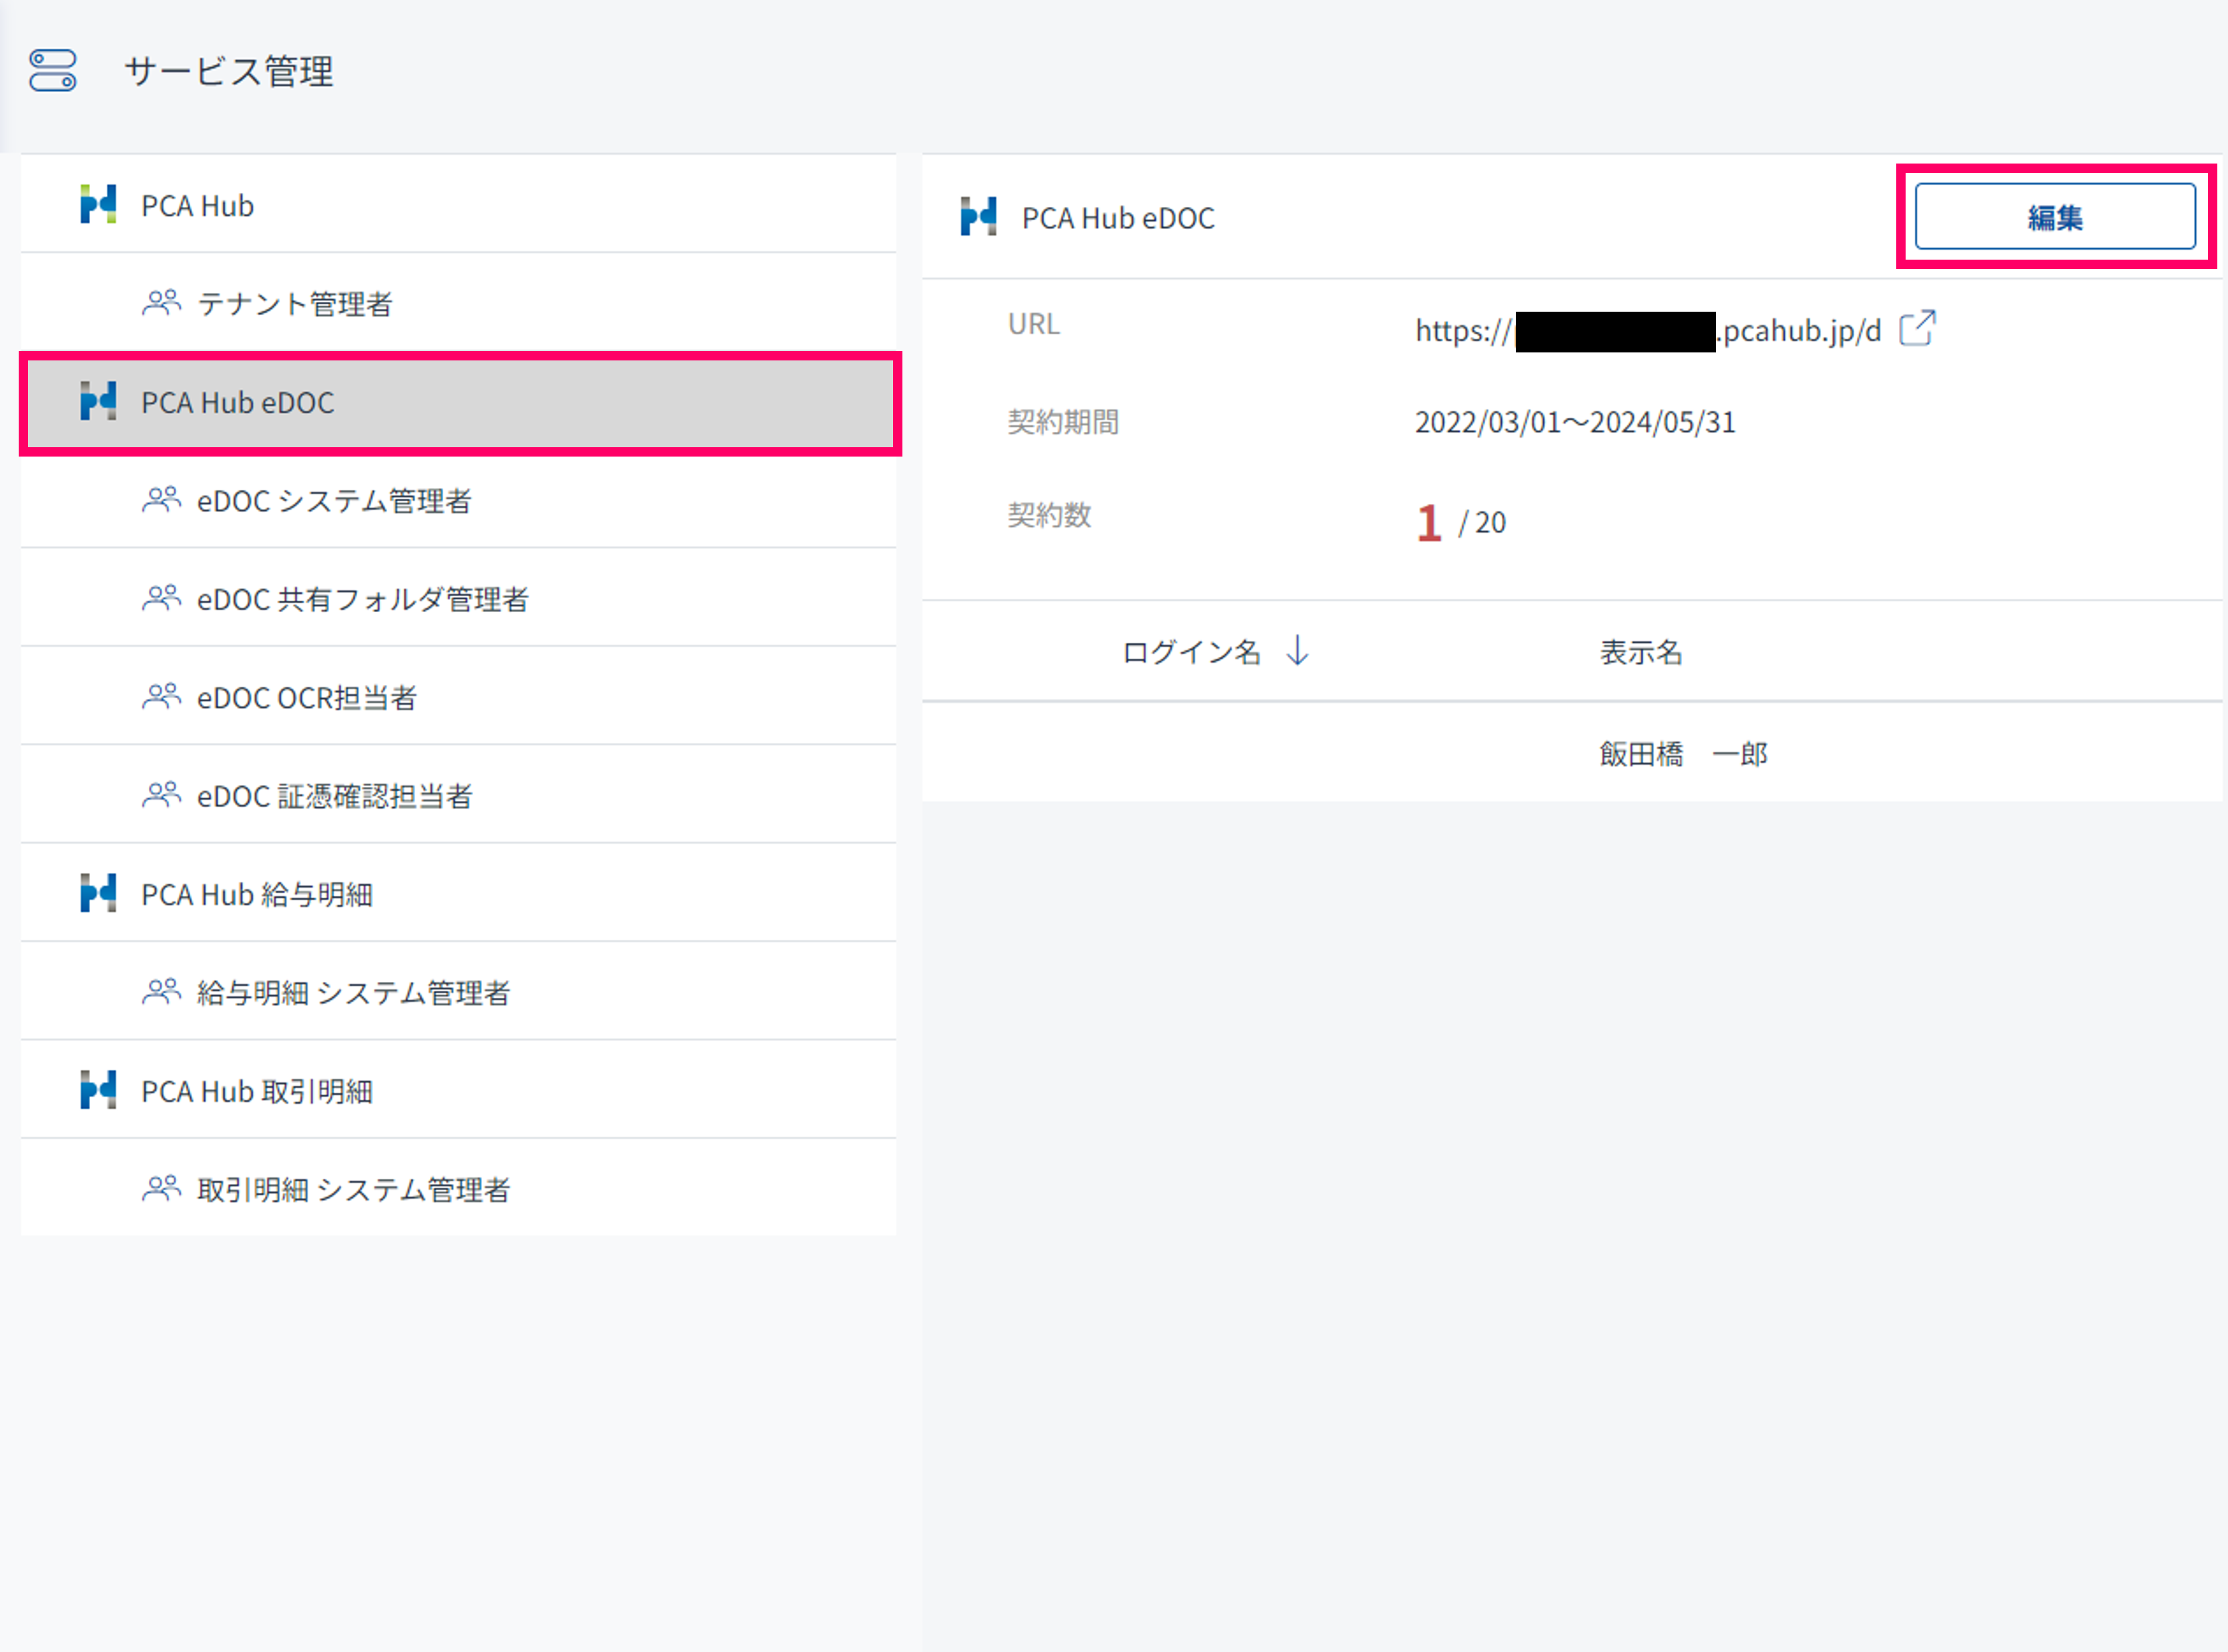
Task: Open eDOC OCR担当者 entry
Action: pyautogui.click(x=306, y=698)
